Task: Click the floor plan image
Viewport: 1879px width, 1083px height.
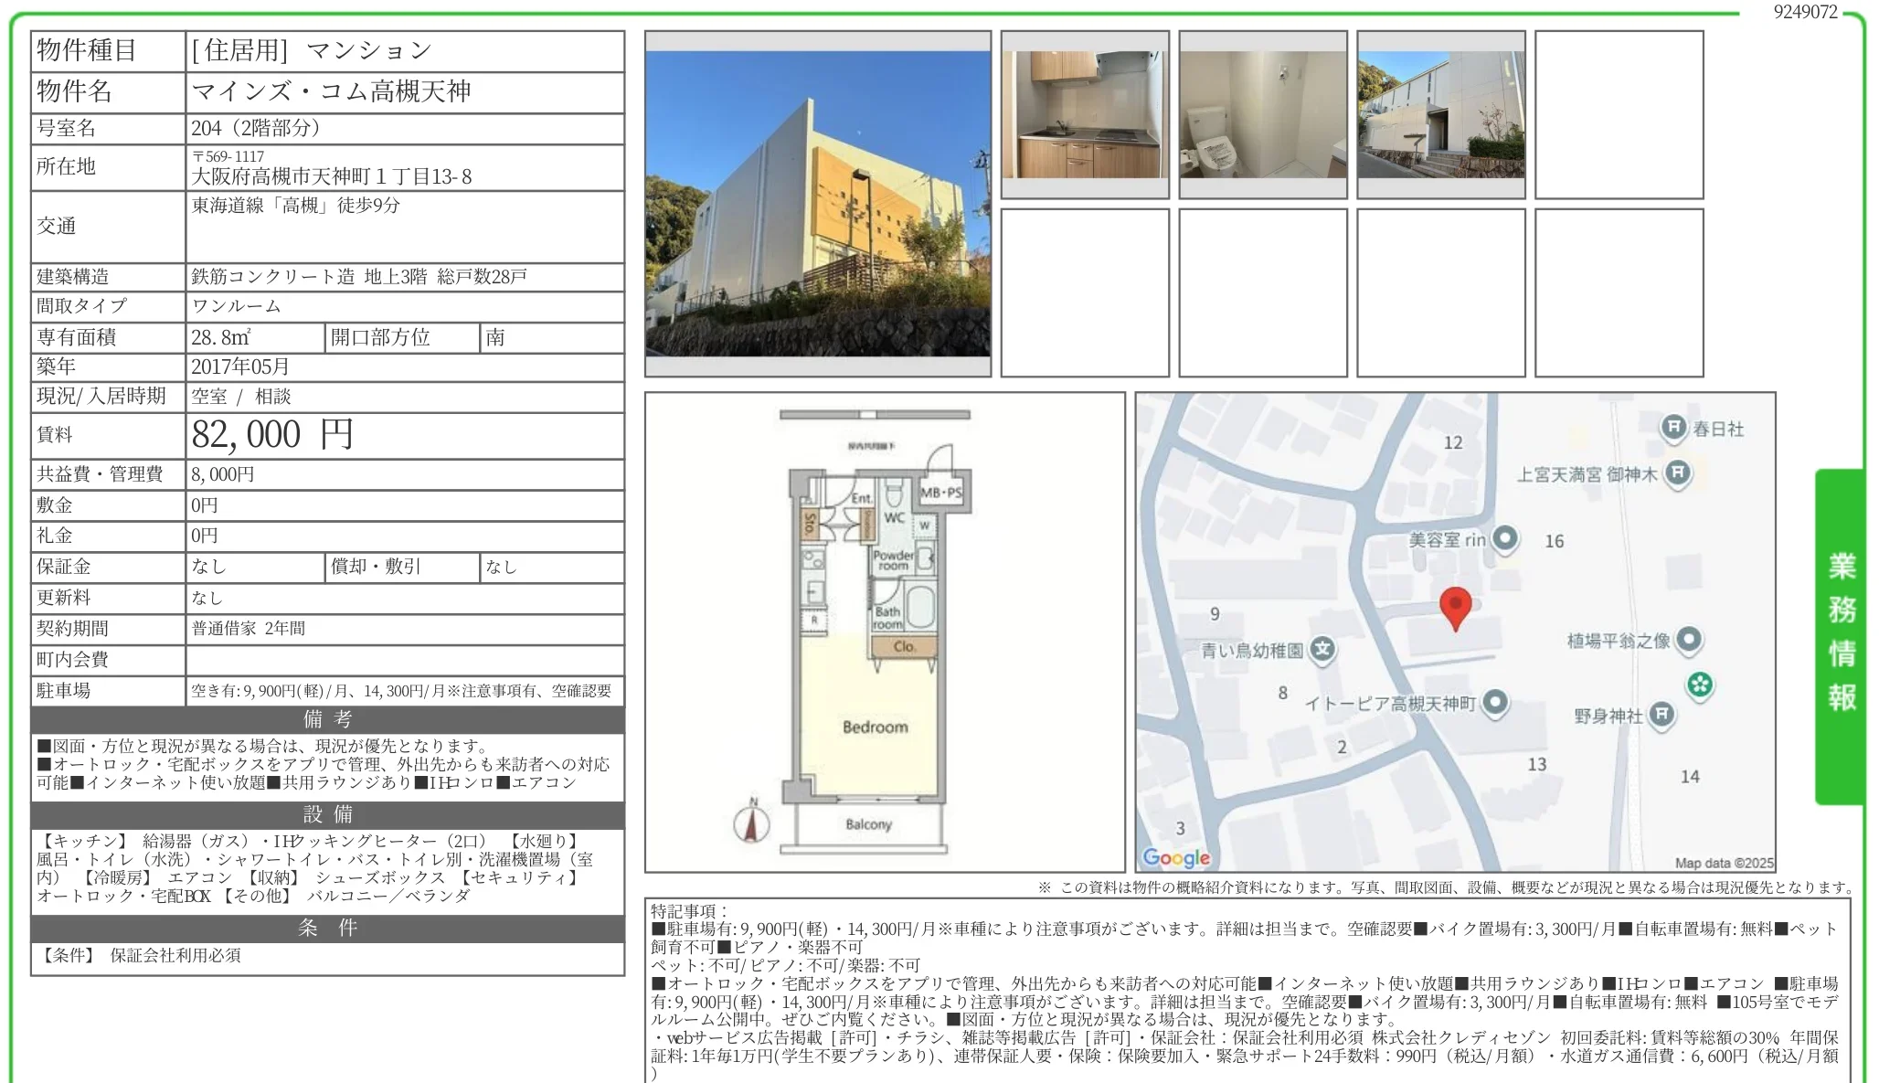Action: click(x=884, y=632)
